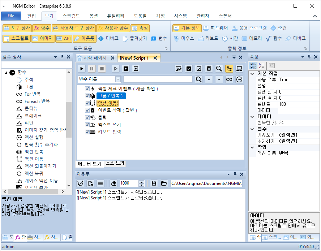This screenshot has height=251, width=321.
Task: Collapse the 기본 작업 property category
Action: pyautogui.click(x=252, y=74)
